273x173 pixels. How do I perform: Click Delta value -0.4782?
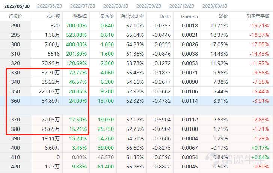coord(162,101)
